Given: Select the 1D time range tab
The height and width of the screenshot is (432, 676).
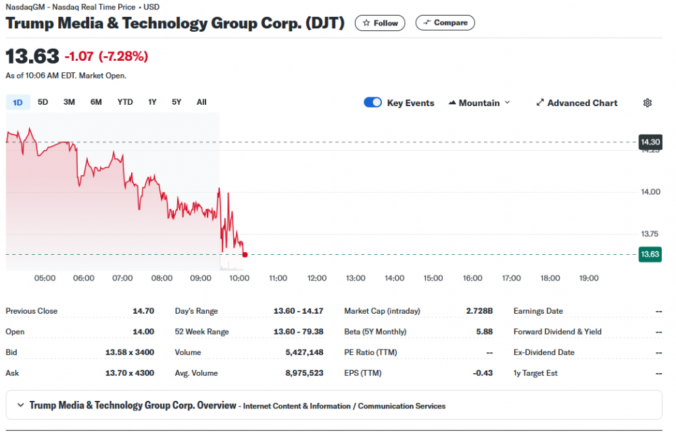Looking at the screenshot, I should pos(18,102).
